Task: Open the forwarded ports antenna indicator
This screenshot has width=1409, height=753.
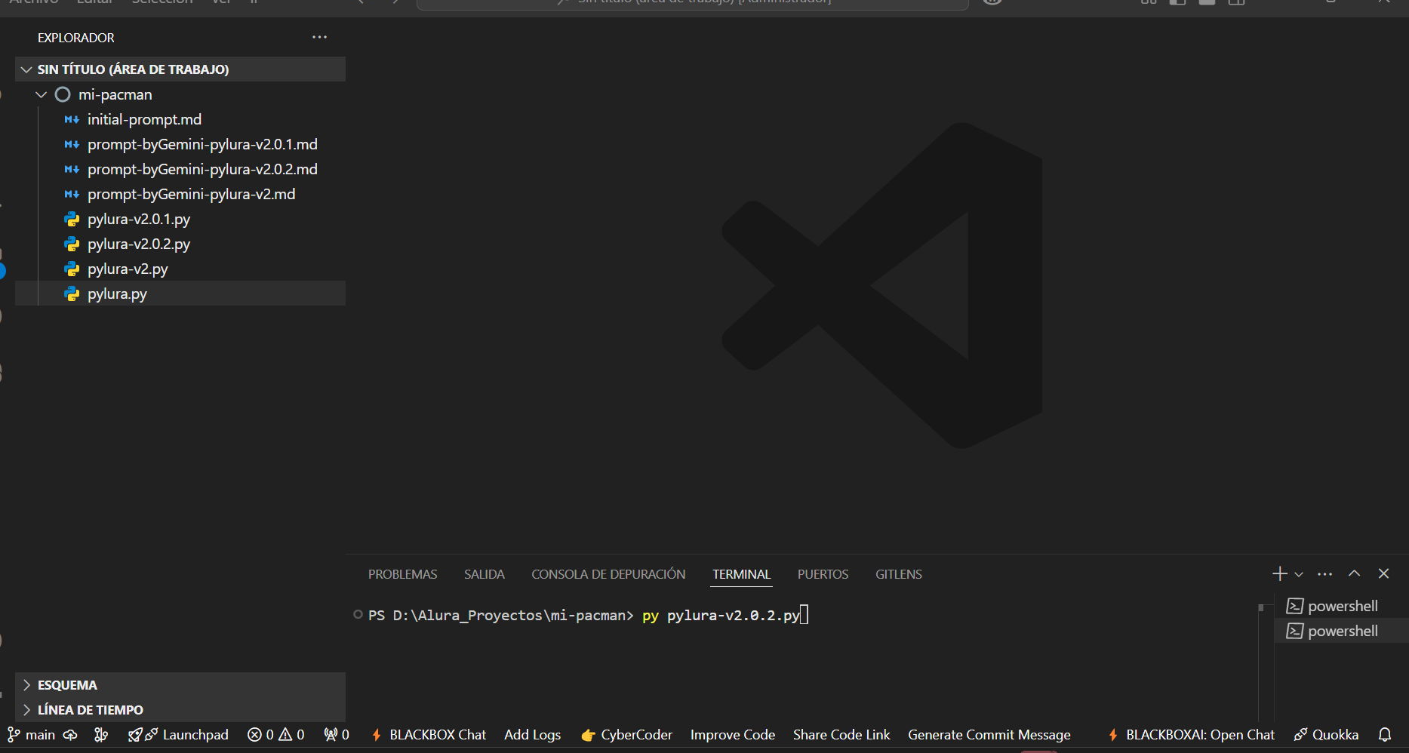Action: pyautogui.click(x=337, y=735)
